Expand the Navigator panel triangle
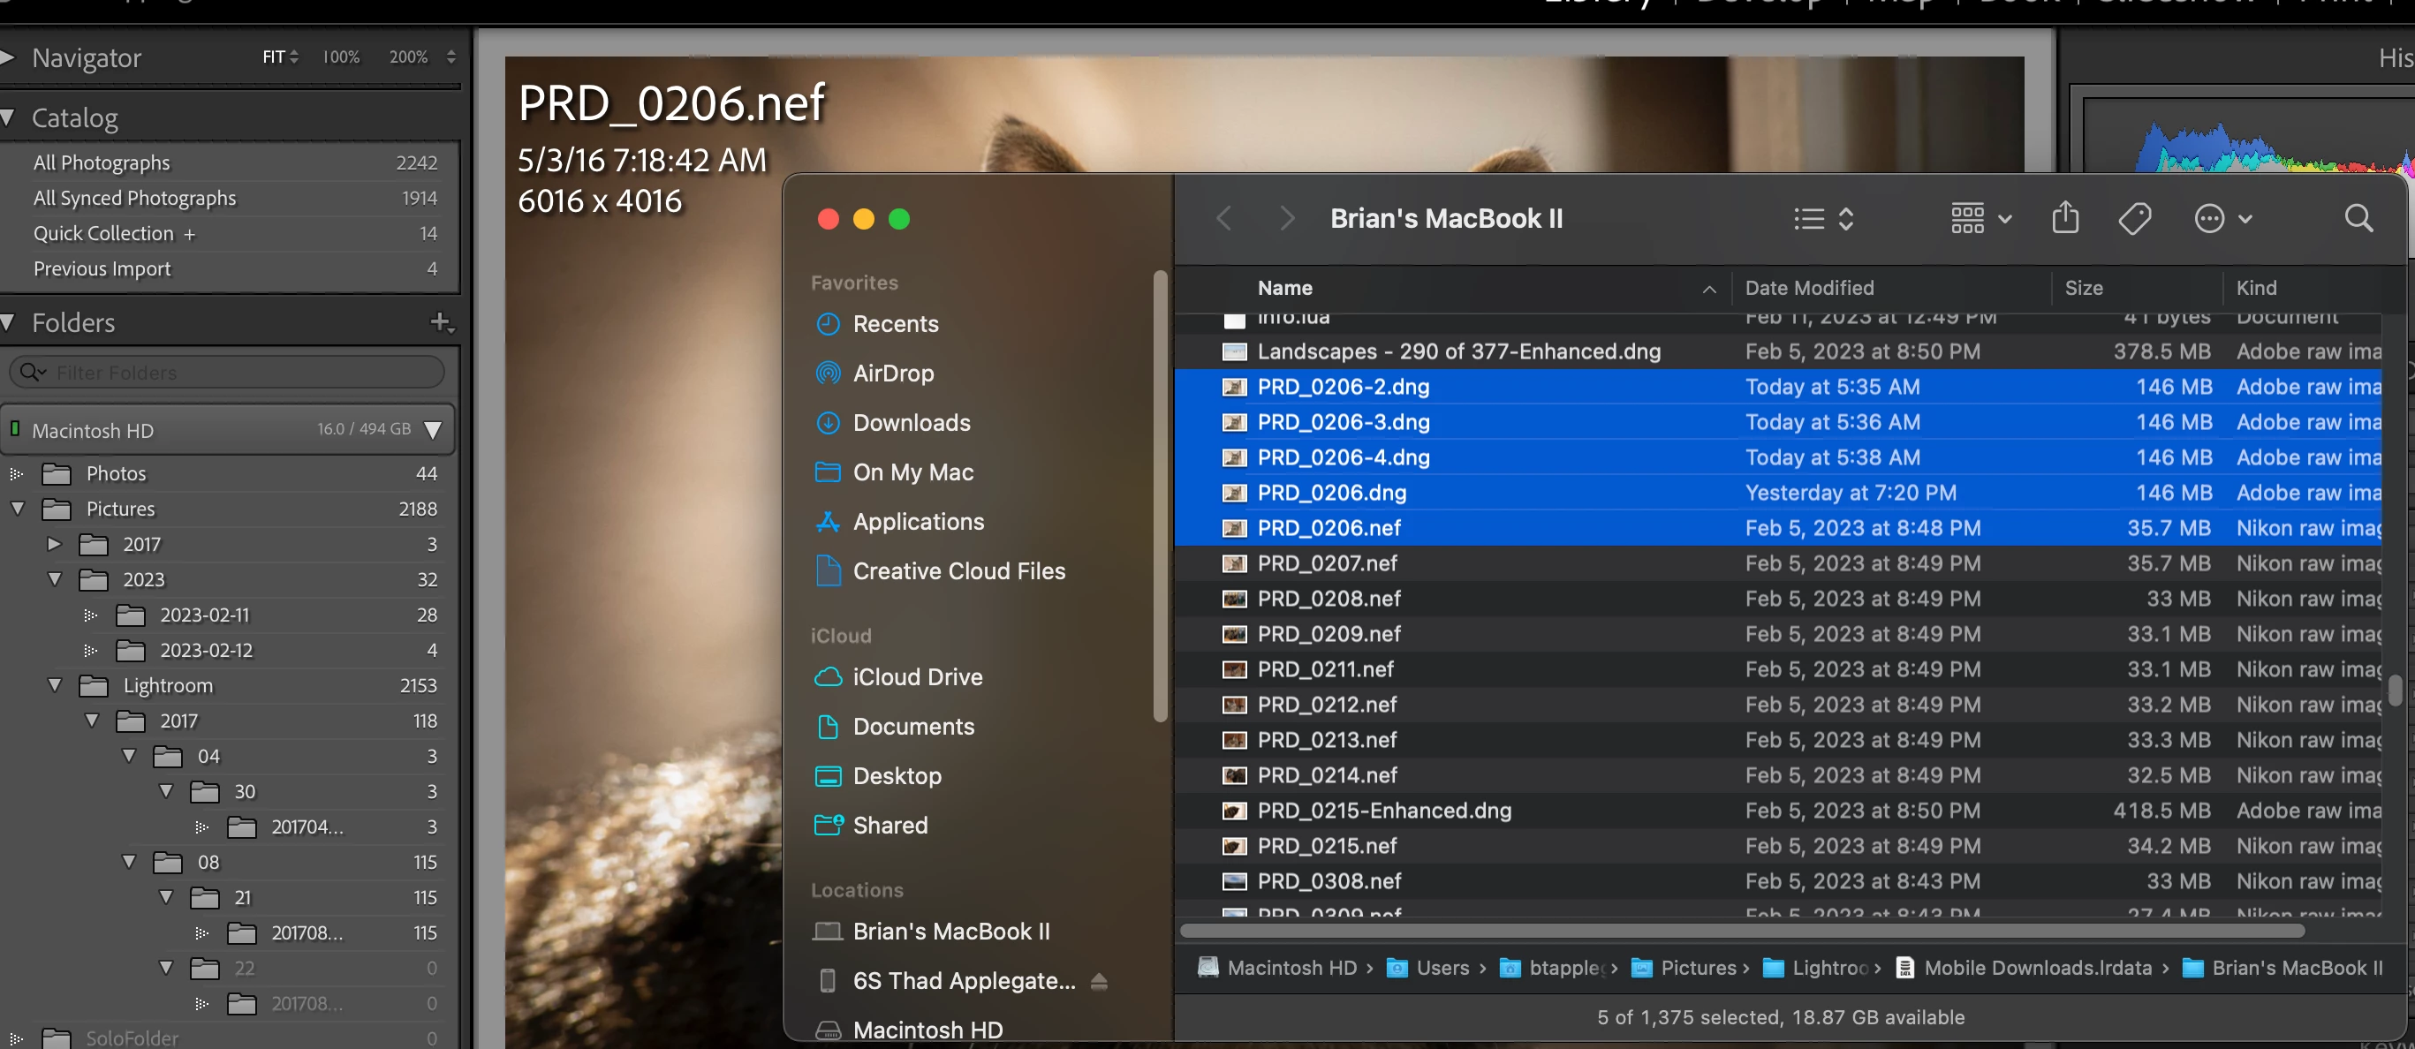 [x=9, y=57]
